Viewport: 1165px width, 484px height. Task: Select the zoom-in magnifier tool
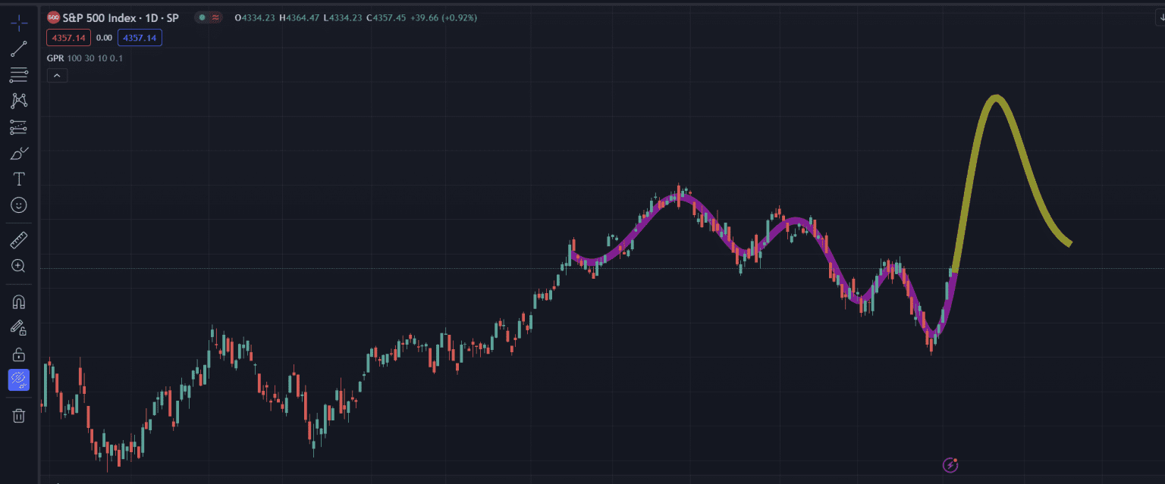tap(18, 266)
